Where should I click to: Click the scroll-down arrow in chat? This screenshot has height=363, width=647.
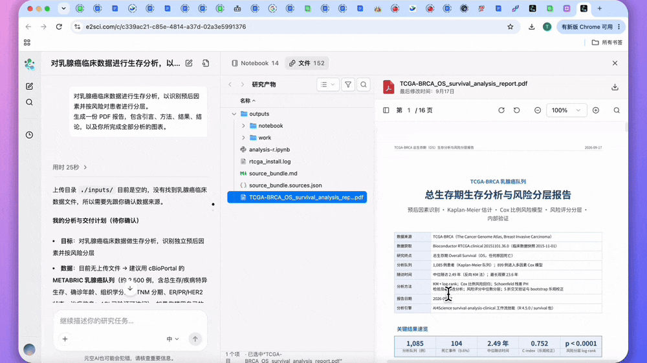tap(130, 289)
